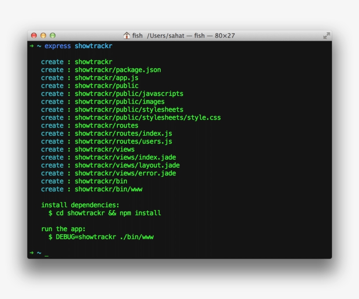The height and width of the screenshot is (299, 359).
Task: Minimize the window using the yellow button
Action: click(43, 35)
